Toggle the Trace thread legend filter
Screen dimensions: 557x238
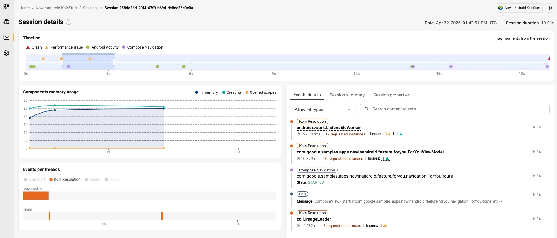click(x=112, y=180)
